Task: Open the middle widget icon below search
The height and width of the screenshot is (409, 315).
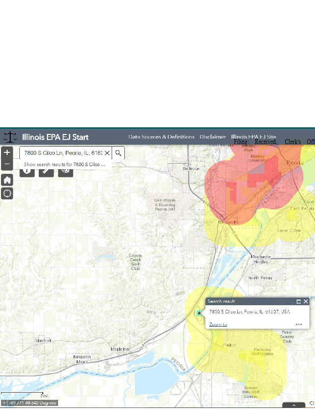Action: pos(46,171)
